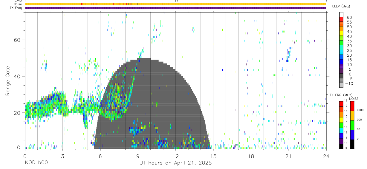The height and width of the screenshot is (169, 367).
Task: Select the light gray bottom ELEV colorbar swatch
Action: point(341,86)
